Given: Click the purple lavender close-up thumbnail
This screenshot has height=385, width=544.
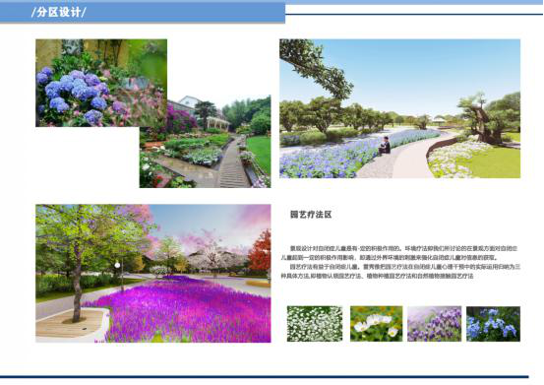Looking at the screenshot, I should (x=435, y=324).
